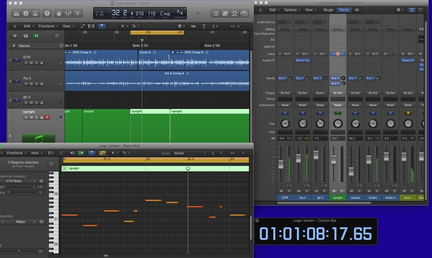Toggle the Link icon in Piano Roll toolbar
This screenshot has height=258, width=432.
point(102,153)
